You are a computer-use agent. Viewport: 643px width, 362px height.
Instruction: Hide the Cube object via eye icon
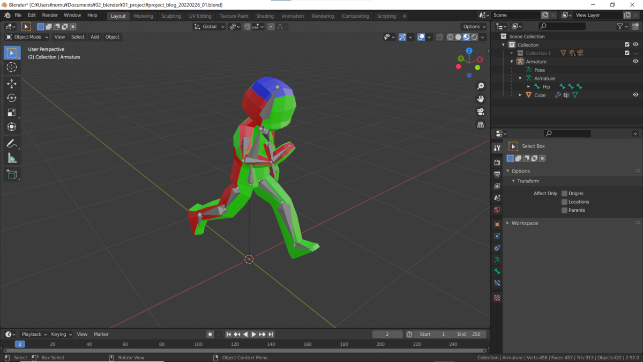click(x=635, y=95)
